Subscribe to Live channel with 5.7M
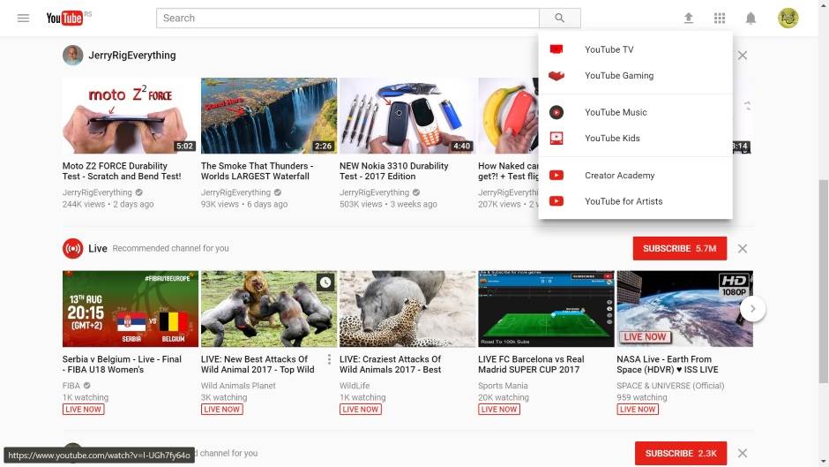 click(678, 249)
